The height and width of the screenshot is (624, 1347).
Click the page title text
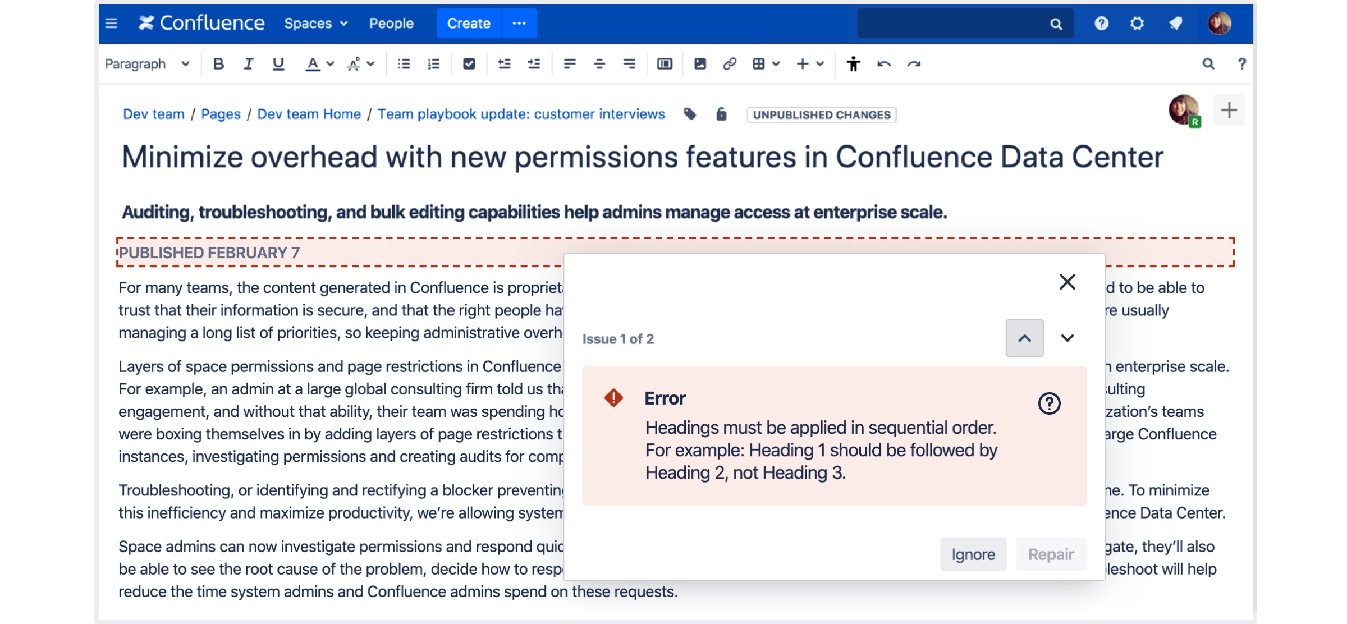click(643, 157)
